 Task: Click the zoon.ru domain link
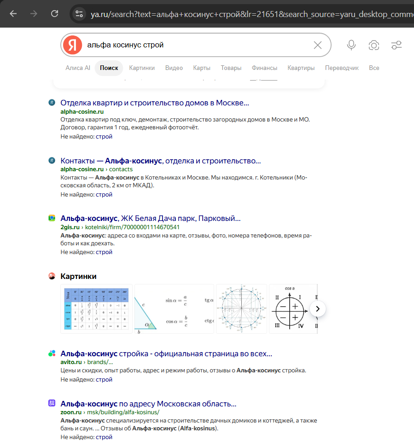click(x=71, y=412)
